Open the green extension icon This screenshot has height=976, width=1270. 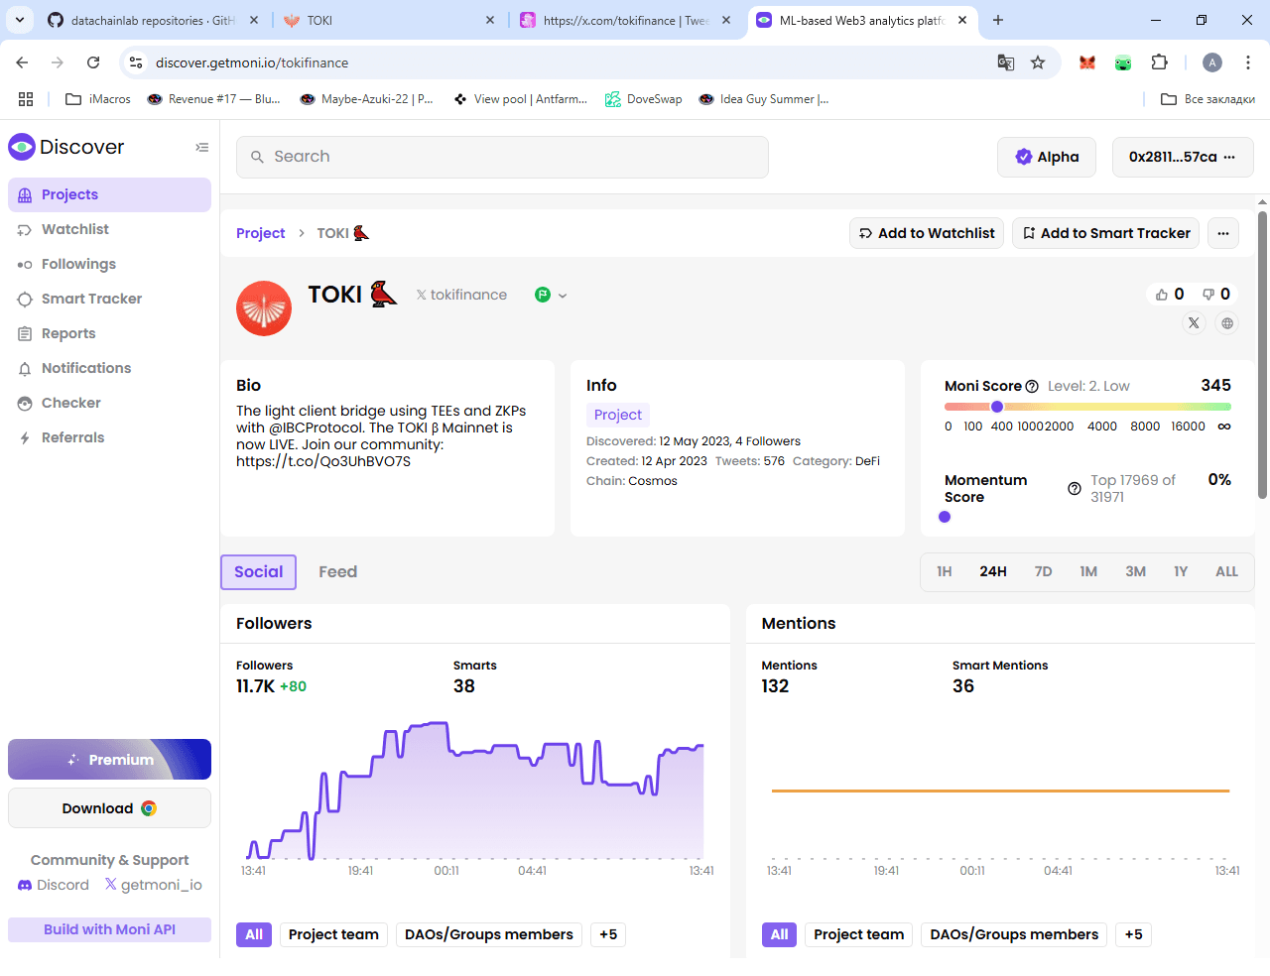(x=1123, y=62)
